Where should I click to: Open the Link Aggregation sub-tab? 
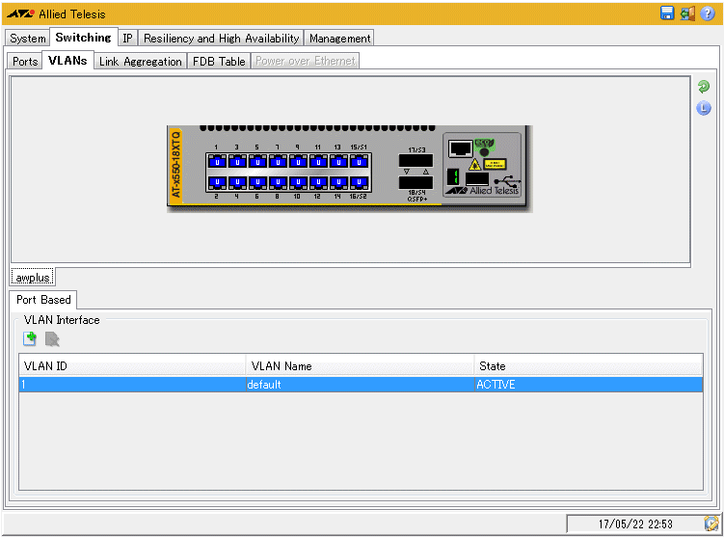(140, 62)
